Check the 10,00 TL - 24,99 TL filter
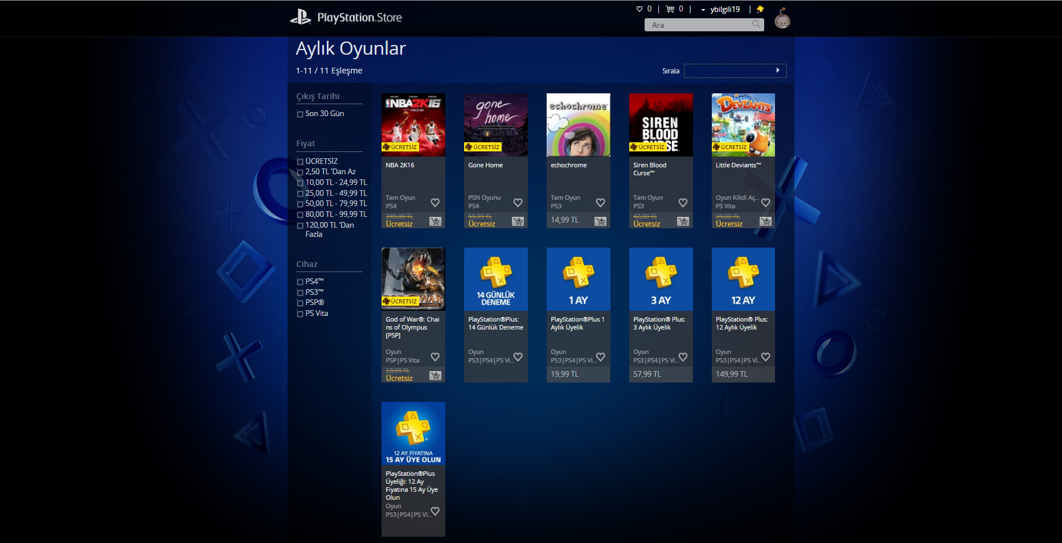1062x543 pixels. coord(300,183)
